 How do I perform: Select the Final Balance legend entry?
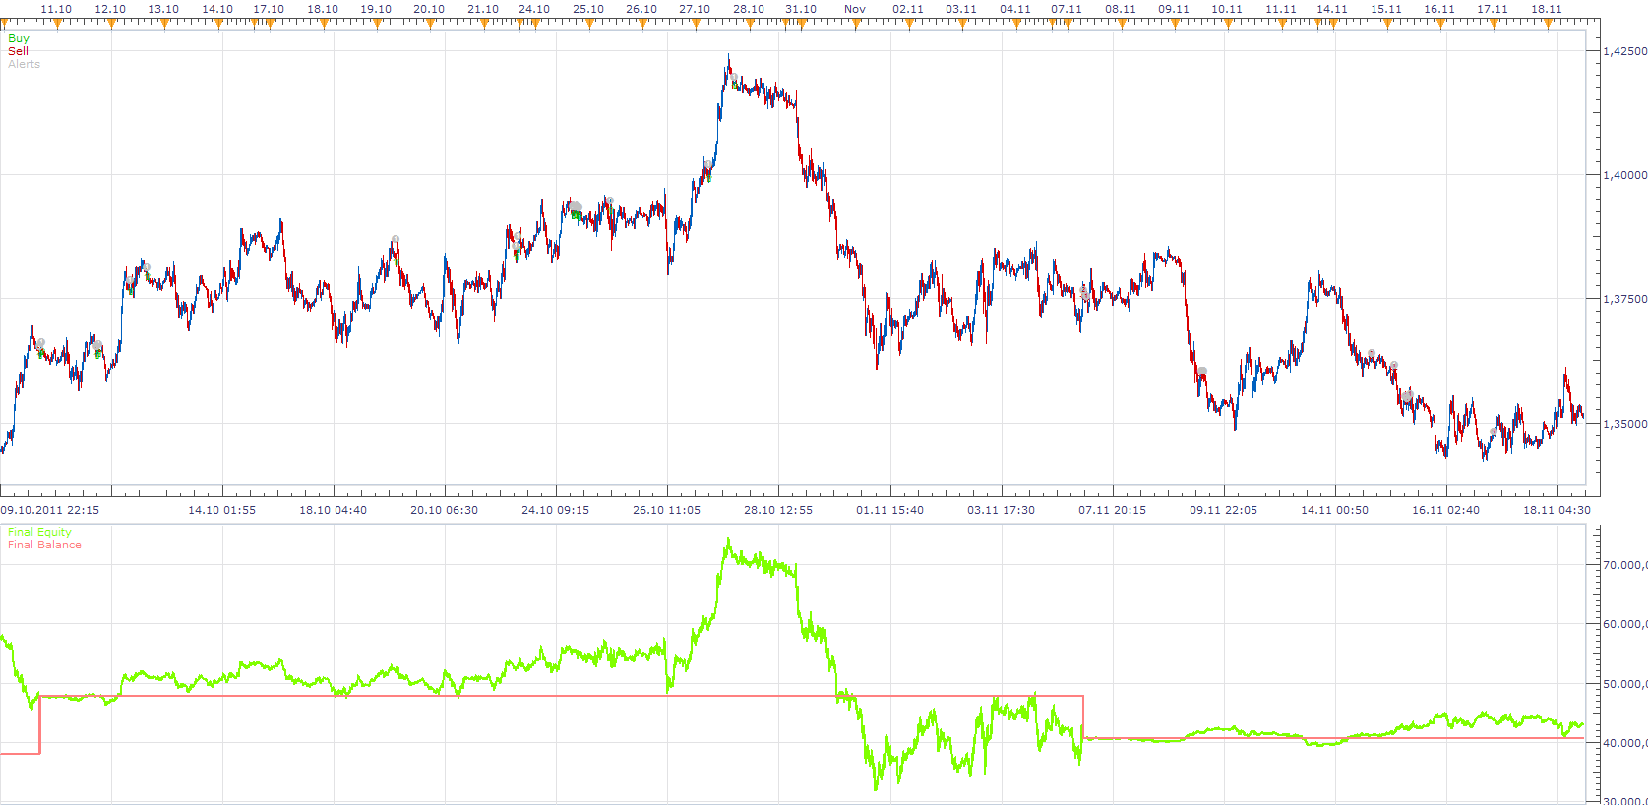(44, 545)
